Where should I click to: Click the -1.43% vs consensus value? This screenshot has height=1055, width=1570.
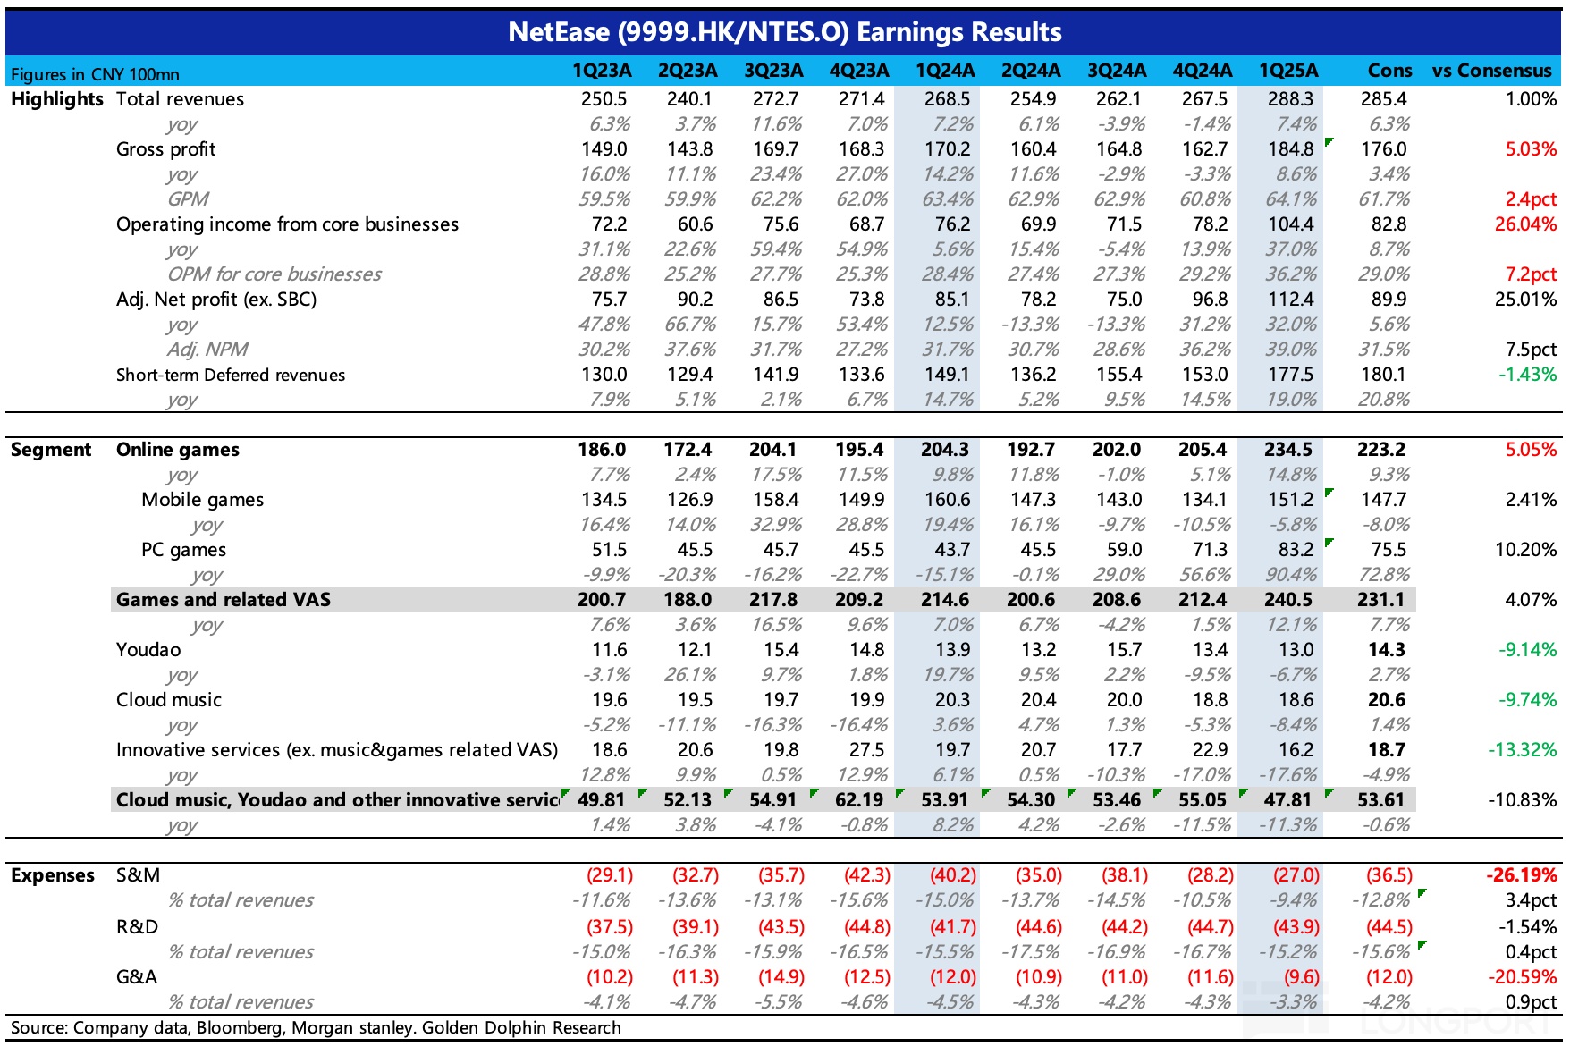1528,375
